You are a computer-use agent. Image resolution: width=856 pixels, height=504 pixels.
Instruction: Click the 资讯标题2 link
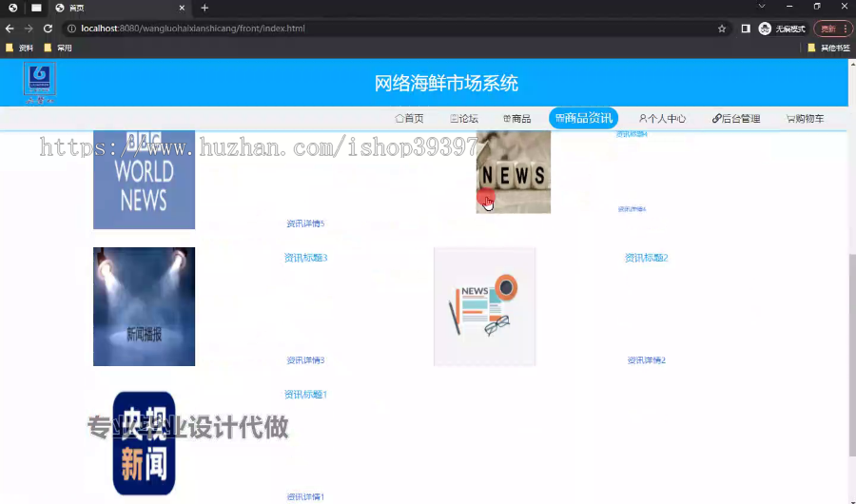click(x=647, y=258)
